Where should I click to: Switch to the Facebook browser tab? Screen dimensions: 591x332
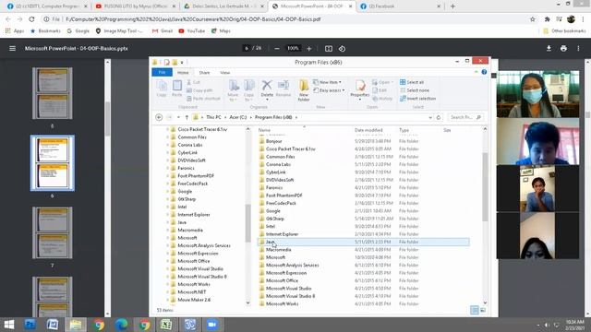[x=399, y=6]
